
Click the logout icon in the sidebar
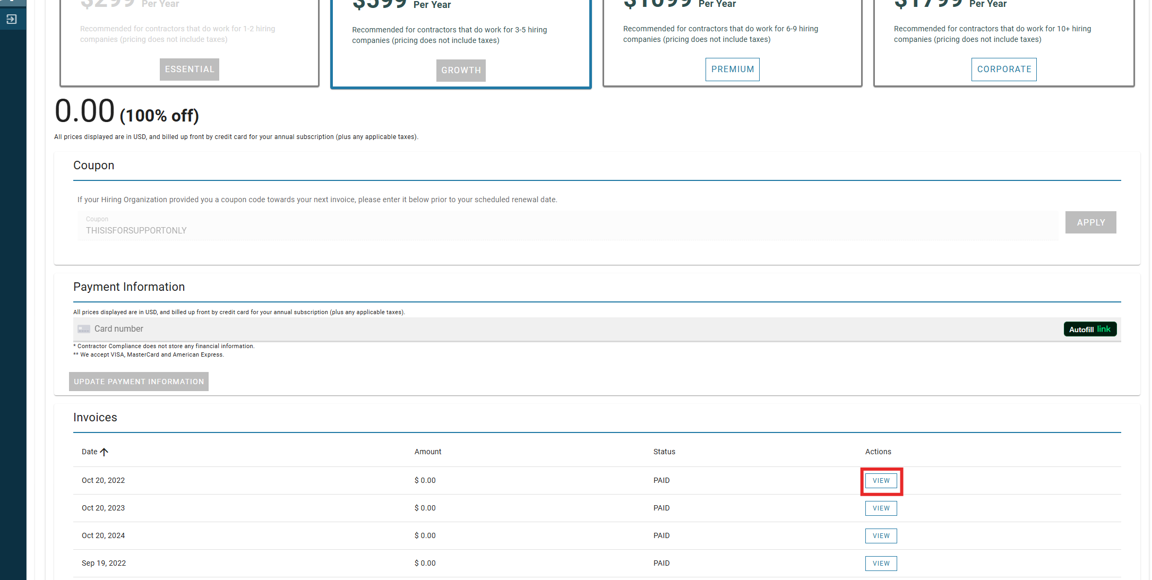pyautogui.click(x=12, y=20)
